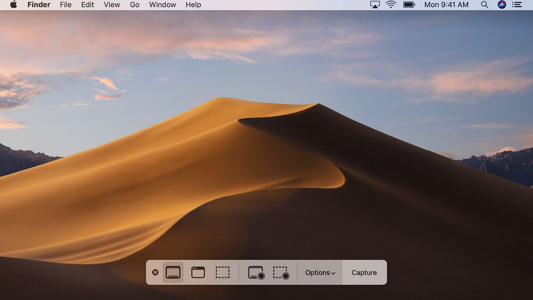Open Spotlight search magnifier
533x300 pixels.
484,5
